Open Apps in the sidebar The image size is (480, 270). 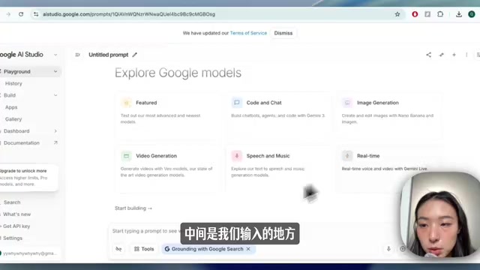11,107
